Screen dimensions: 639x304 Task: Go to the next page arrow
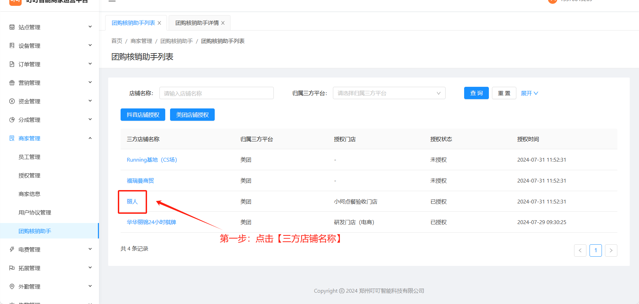(611, 250)
